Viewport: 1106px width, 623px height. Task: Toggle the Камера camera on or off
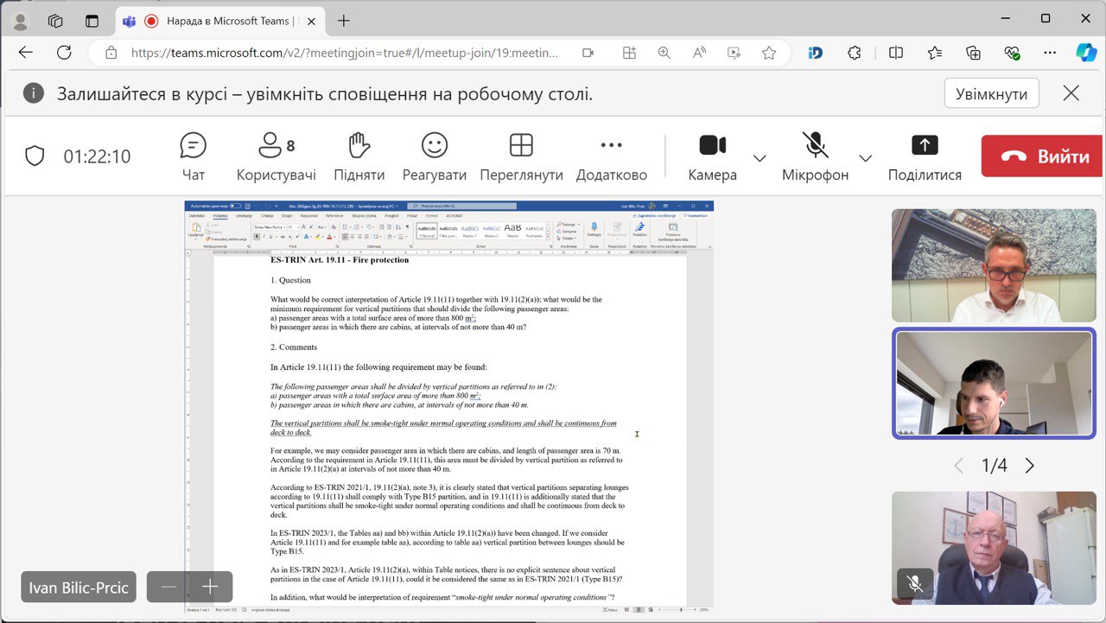(x=712, y=156)
